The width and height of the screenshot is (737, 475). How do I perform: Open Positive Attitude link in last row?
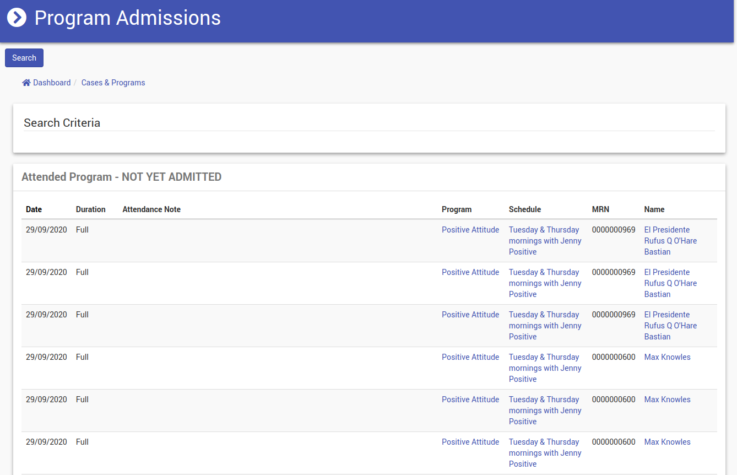tap(470, 442)
